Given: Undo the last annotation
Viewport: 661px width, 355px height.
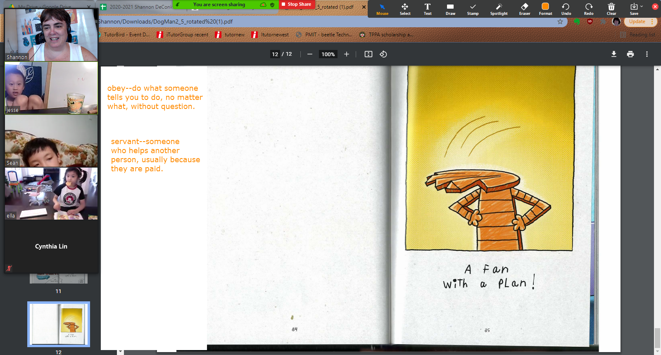Looking at the screenshot, I should point(566,9).
